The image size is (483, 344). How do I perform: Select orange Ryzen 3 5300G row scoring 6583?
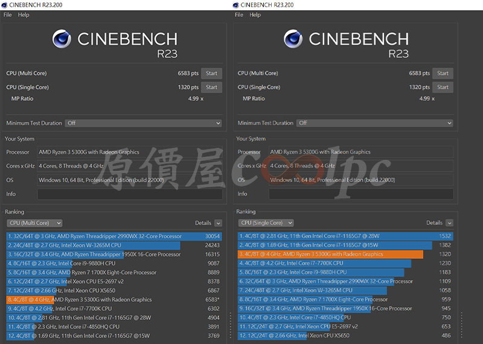114,300
